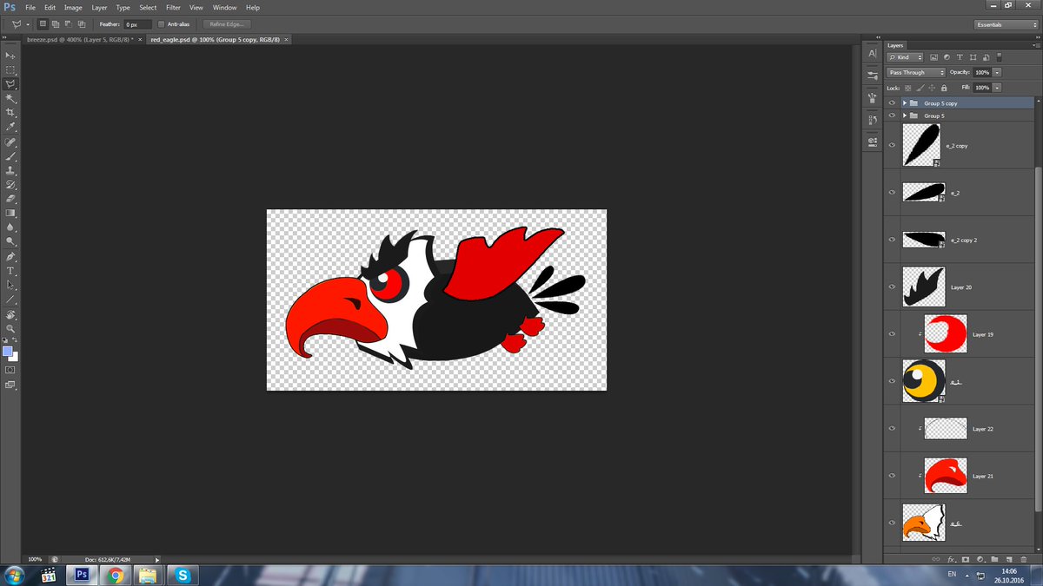The image size is (1043, 586).
Task: Click the Refine Edge button
Action: 228,24
